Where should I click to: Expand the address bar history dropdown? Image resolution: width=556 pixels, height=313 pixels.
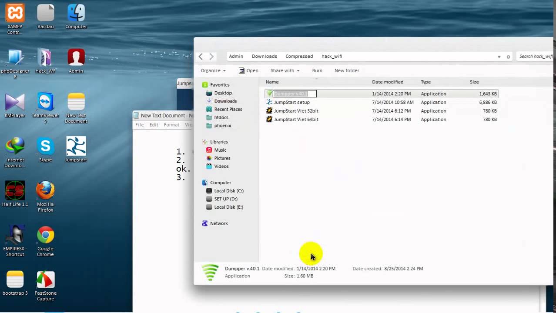[x=499, y=57]
